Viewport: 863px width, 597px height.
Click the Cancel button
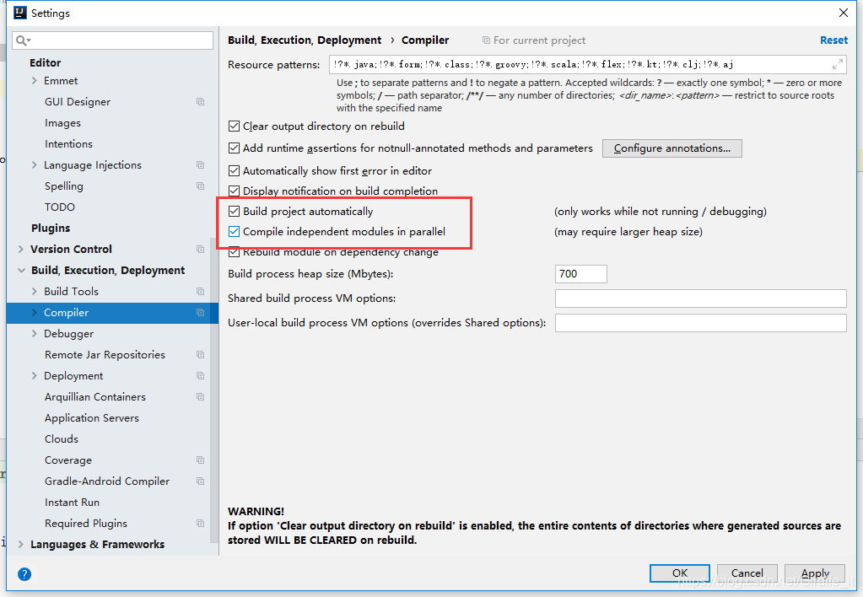click(x=747, y=573)
